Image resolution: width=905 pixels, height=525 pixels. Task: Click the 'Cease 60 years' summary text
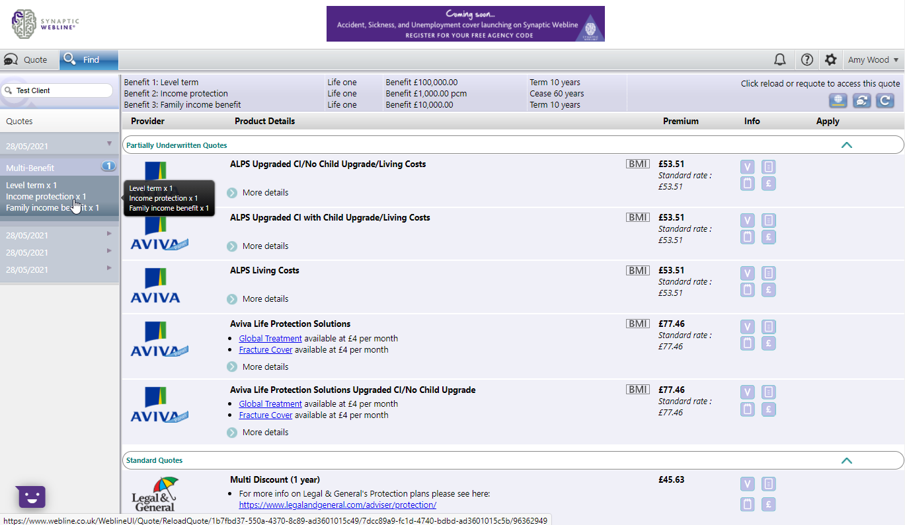click(557, 94)
